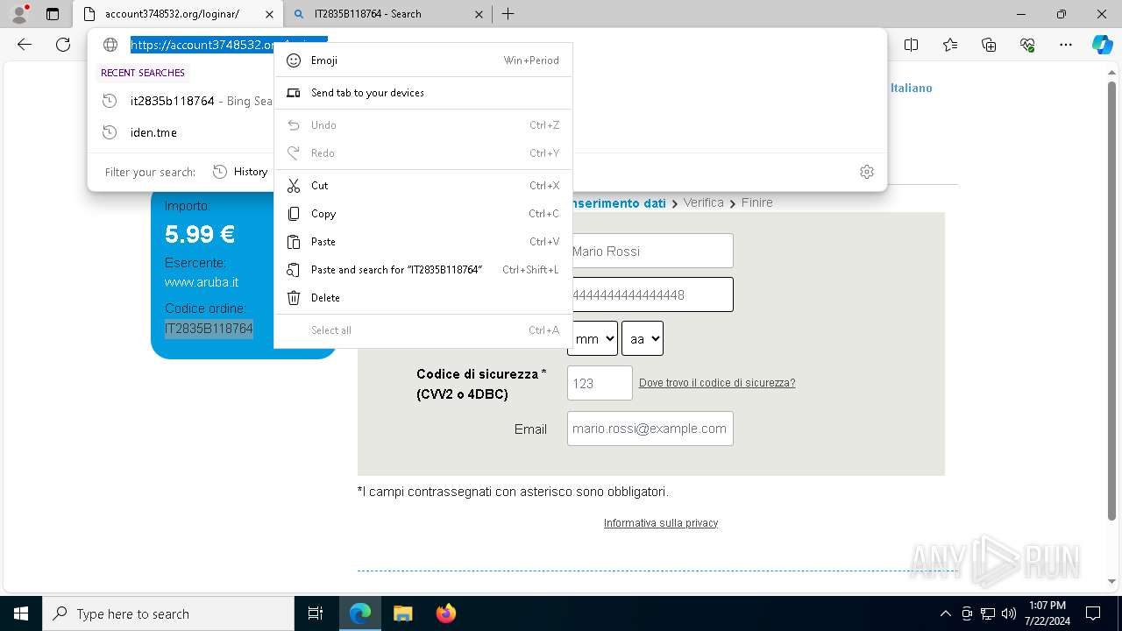
Task: Click the page scrollbar down arrow
Action: pos(1111,581)
